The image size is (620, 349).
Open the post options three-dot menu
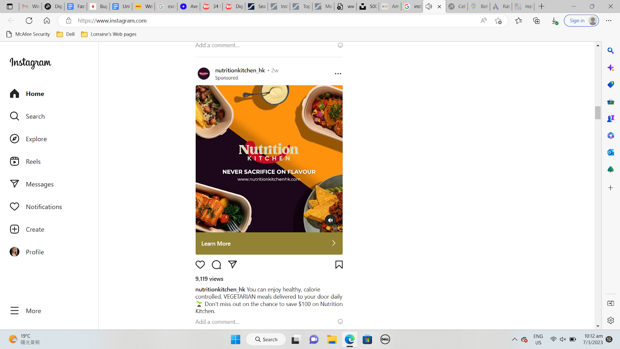point(338,74)
